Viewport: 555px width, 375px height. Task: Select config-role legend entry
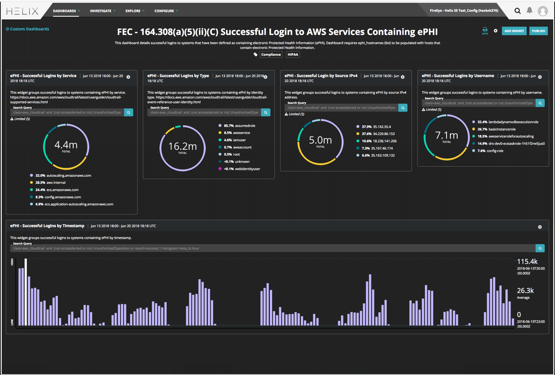(488, 151)
